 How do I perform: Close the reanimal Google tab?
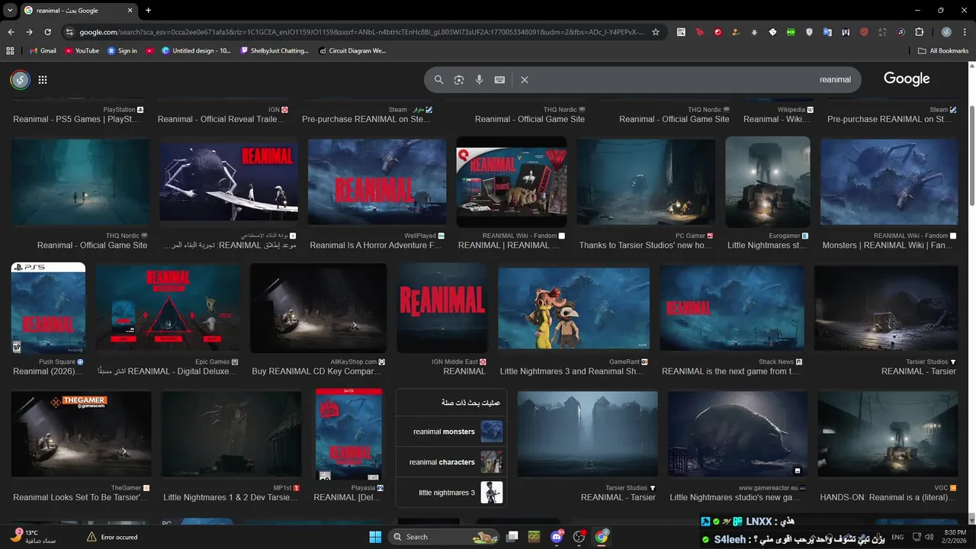131,11
